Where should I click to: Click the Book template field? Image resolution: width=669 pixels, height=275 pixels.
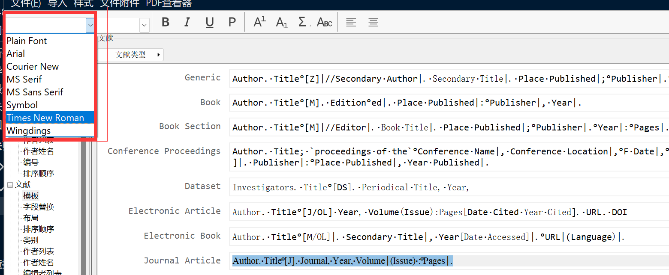point(449,103)
